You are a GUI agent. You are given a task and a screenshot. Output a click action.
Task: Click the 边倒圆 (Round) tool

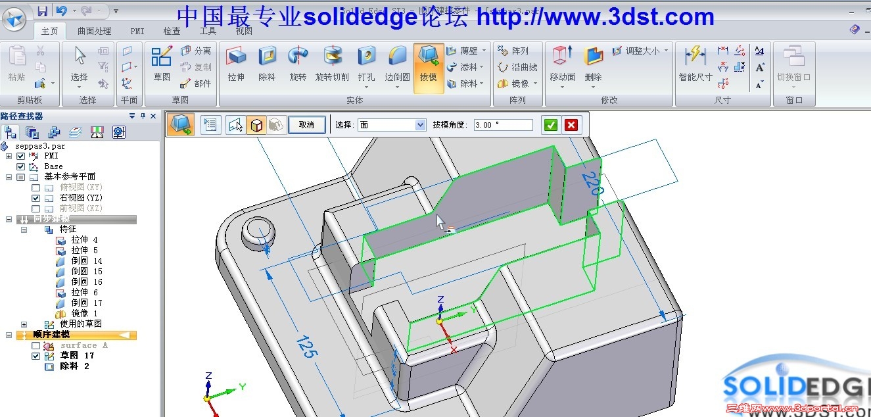coord(398,65)
